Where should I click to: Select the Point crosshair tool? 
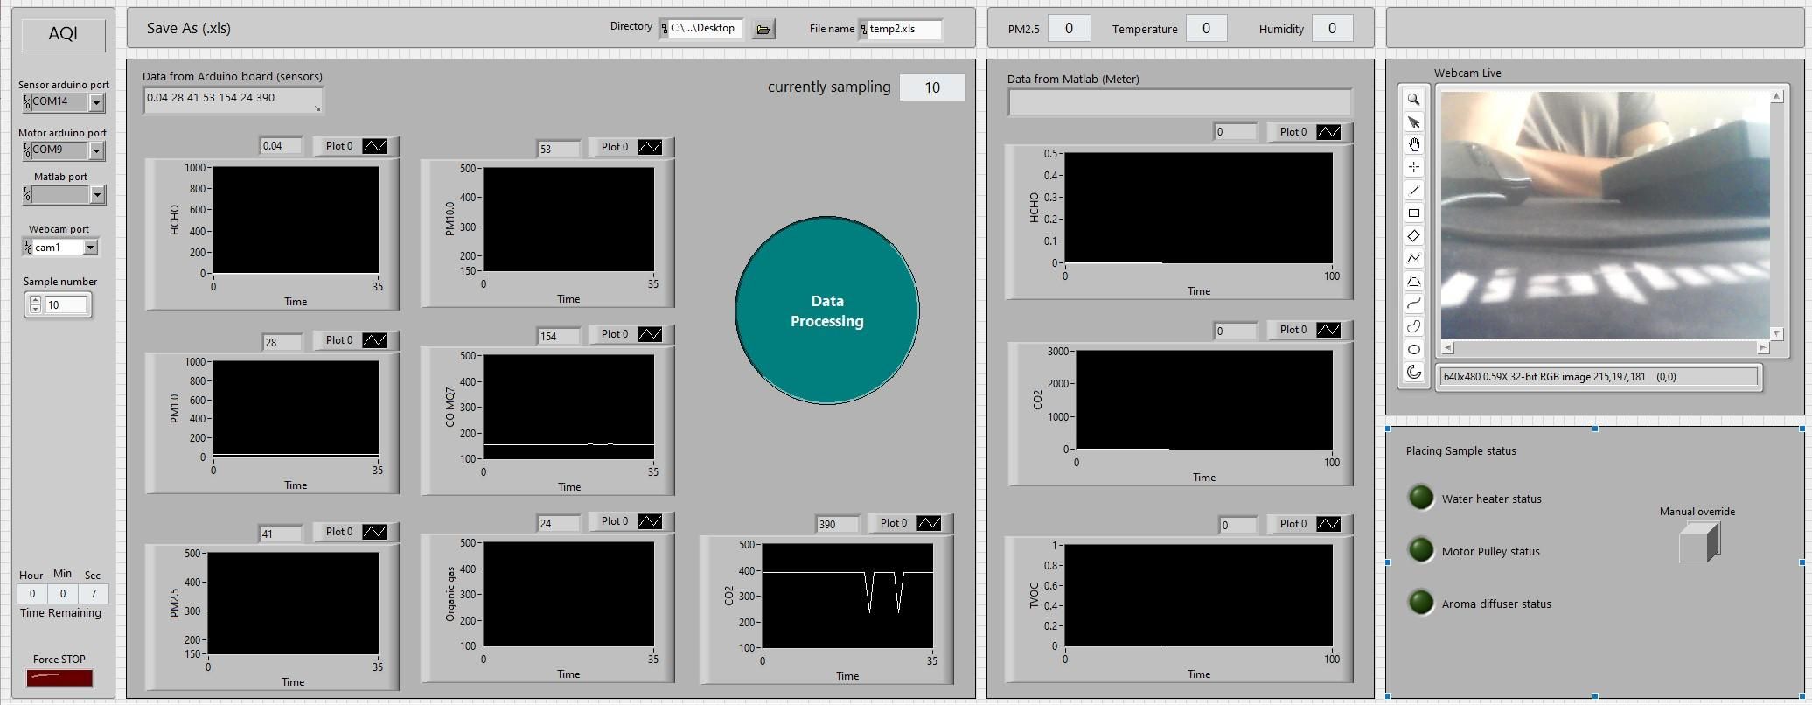tap(1413, 167)
